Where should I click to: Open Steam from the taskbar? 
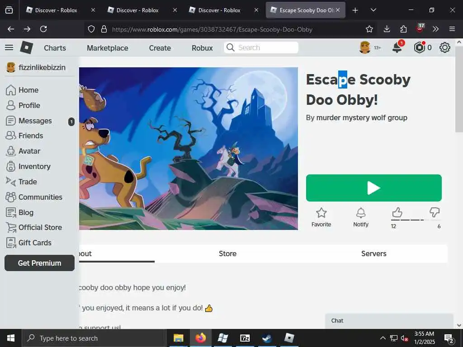(267, 338)
